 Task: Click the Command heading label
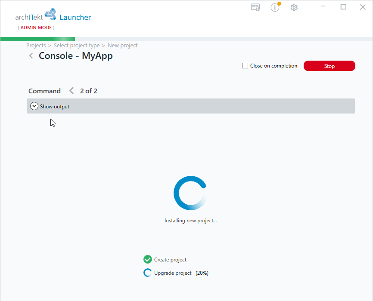[x=44, y=91]
